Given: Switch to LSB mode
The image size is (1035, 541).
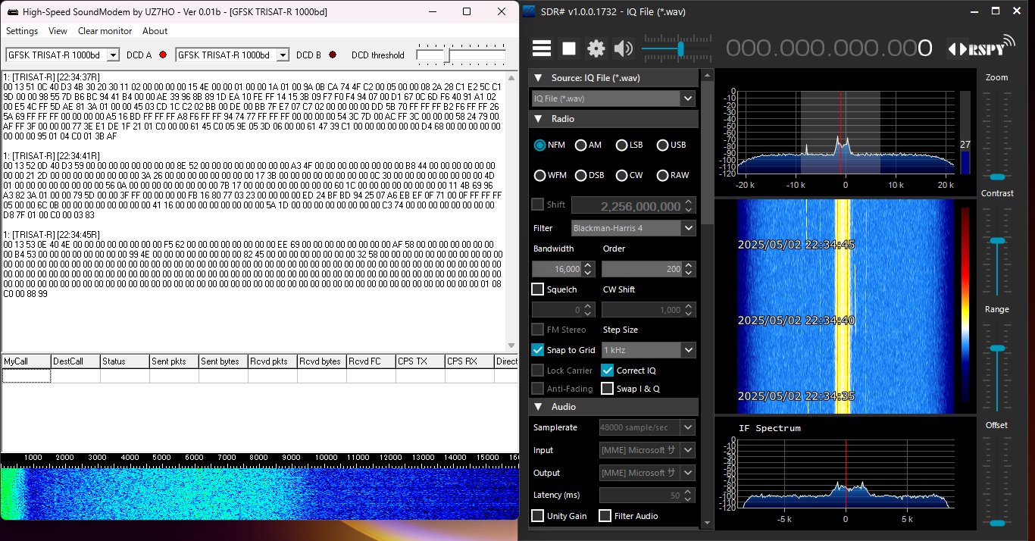Looking at the screenshot, I should pyautogui.click(x=621, y=145).
